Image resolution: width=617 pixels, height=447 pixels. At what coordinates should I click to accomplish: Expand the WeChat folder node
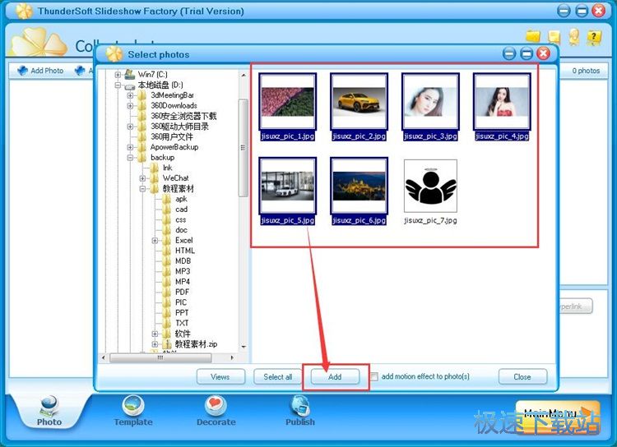[142, 178]
